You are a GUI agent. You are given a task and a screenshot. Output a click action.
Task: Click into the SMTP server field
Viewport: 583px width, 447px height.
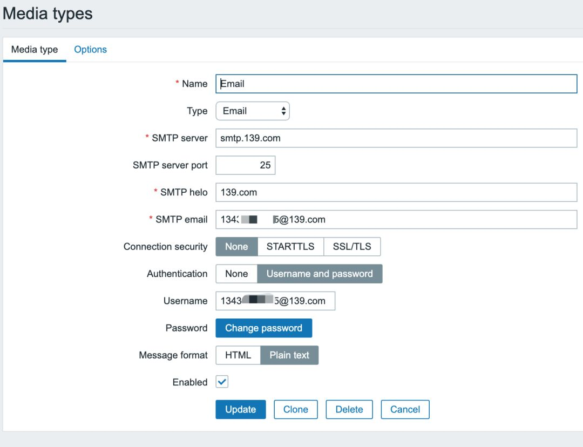coord(396,138)
